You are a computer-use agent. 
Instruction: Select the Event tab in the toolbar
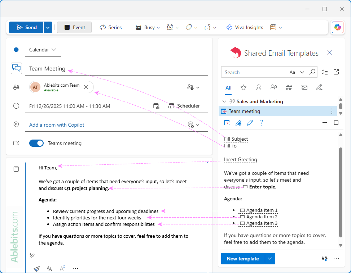tap(74, 27)
